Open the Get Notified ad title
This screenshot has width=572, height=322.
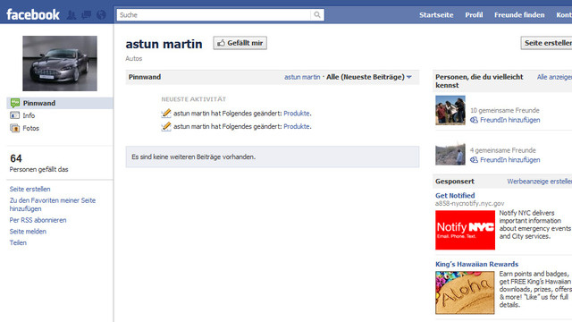coord(455,195)
